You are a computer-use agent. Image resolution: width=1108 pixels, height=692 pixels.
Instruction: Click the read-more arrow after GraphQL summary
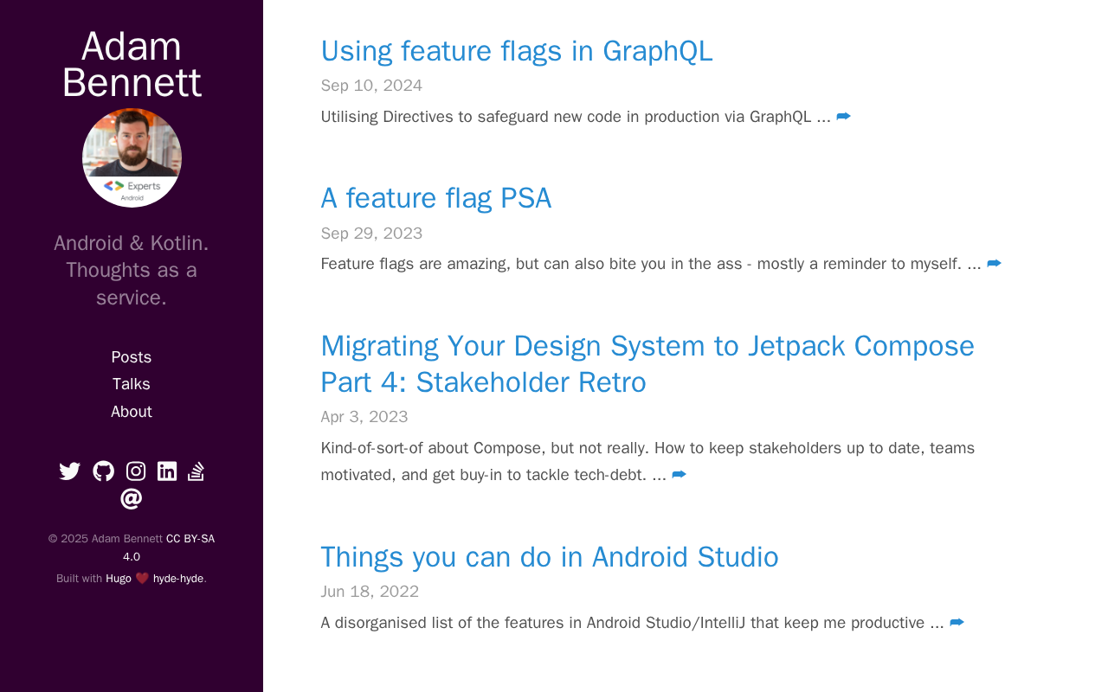point(843,117)
